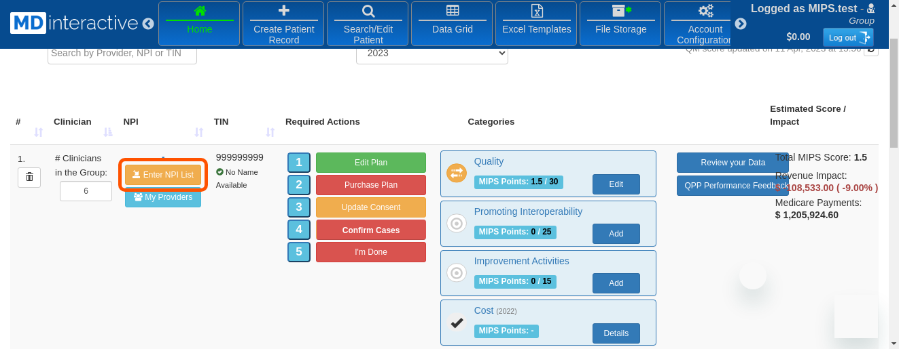Toggle sort order on the NPI column

point(199,132)
